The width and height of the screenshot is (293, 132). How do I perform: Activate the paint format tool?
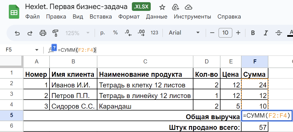click(55, 33)
